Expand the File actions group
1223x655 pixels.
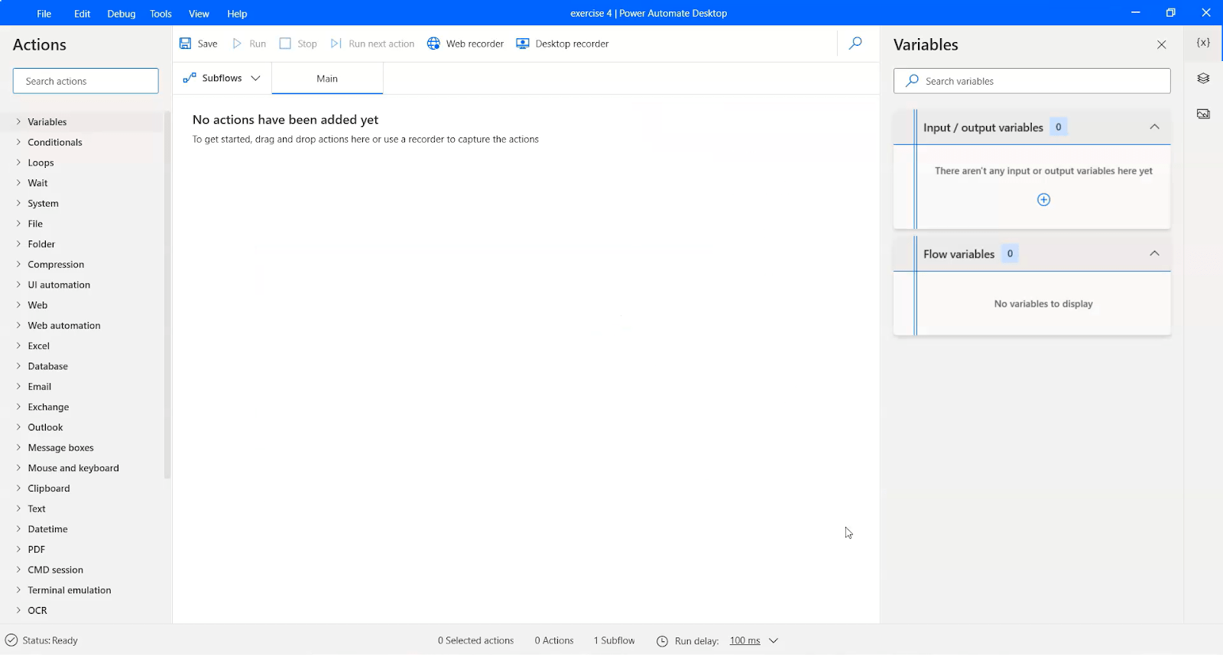[18, 224]
